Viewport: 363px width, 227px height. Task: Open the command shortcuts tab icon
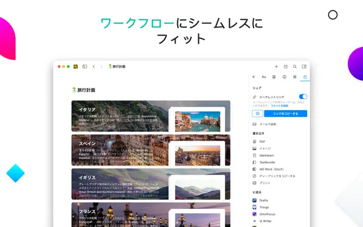[295, 77]
